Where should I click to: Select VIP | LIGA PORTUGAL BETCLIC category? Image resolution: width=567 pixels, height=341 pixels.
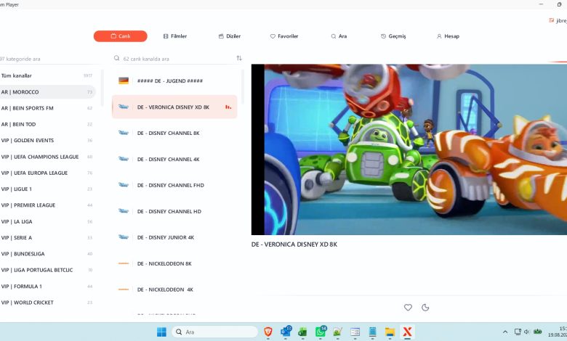point(47,270)
